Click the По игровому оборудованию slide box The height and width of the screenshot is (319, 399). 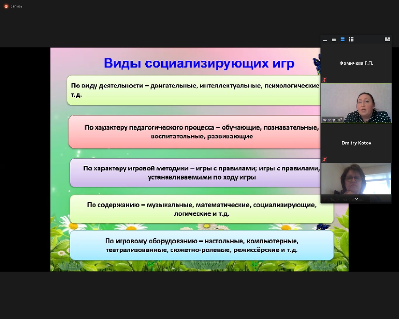coord(202,245)
